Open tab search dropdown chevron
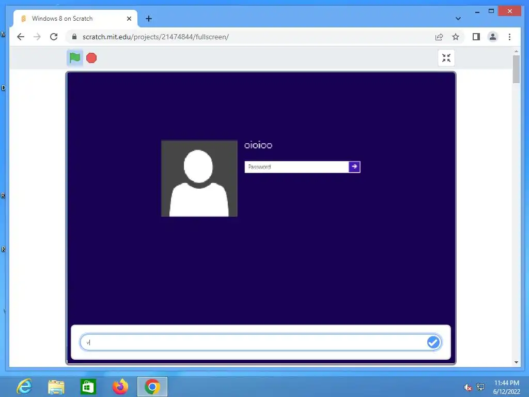This screenshot has height=397, width=529. point(458,19)
